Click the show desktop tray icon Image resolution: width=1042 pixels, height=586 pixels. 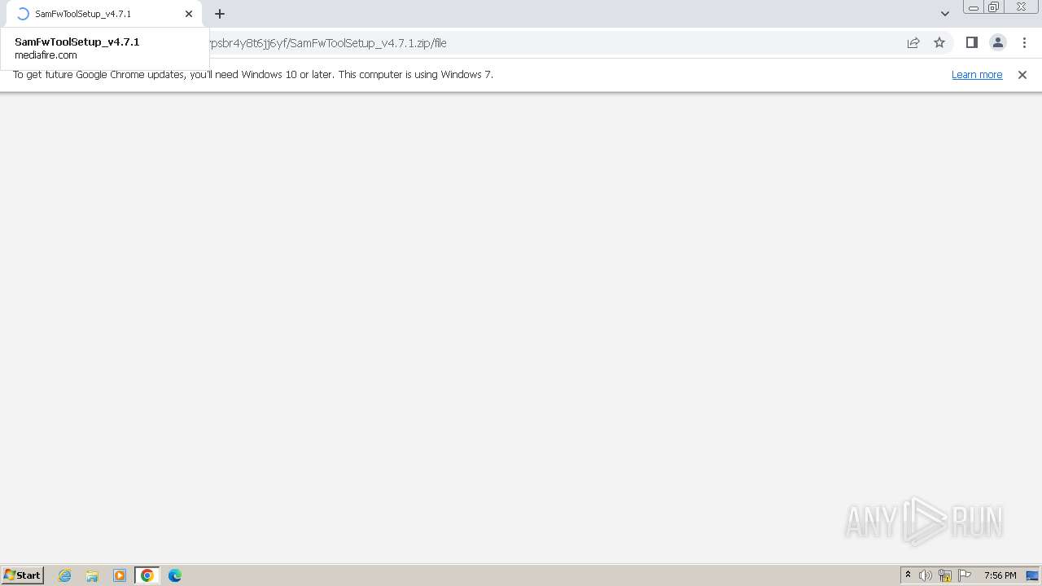click(1032, 575)
